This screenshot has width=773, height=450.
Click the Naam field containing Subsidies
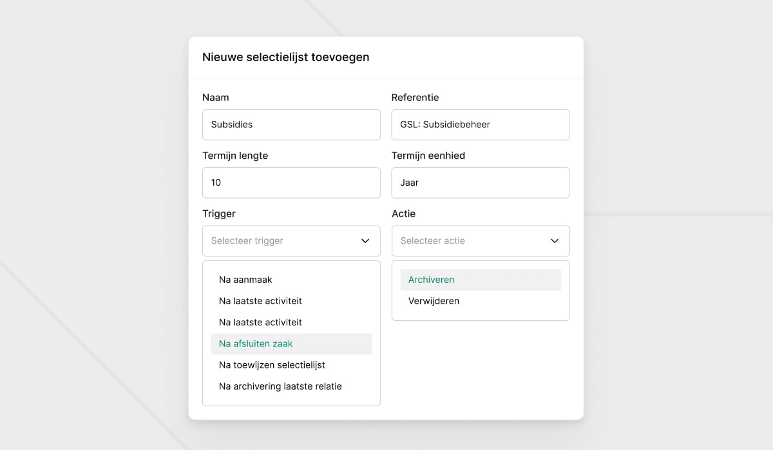291,125
